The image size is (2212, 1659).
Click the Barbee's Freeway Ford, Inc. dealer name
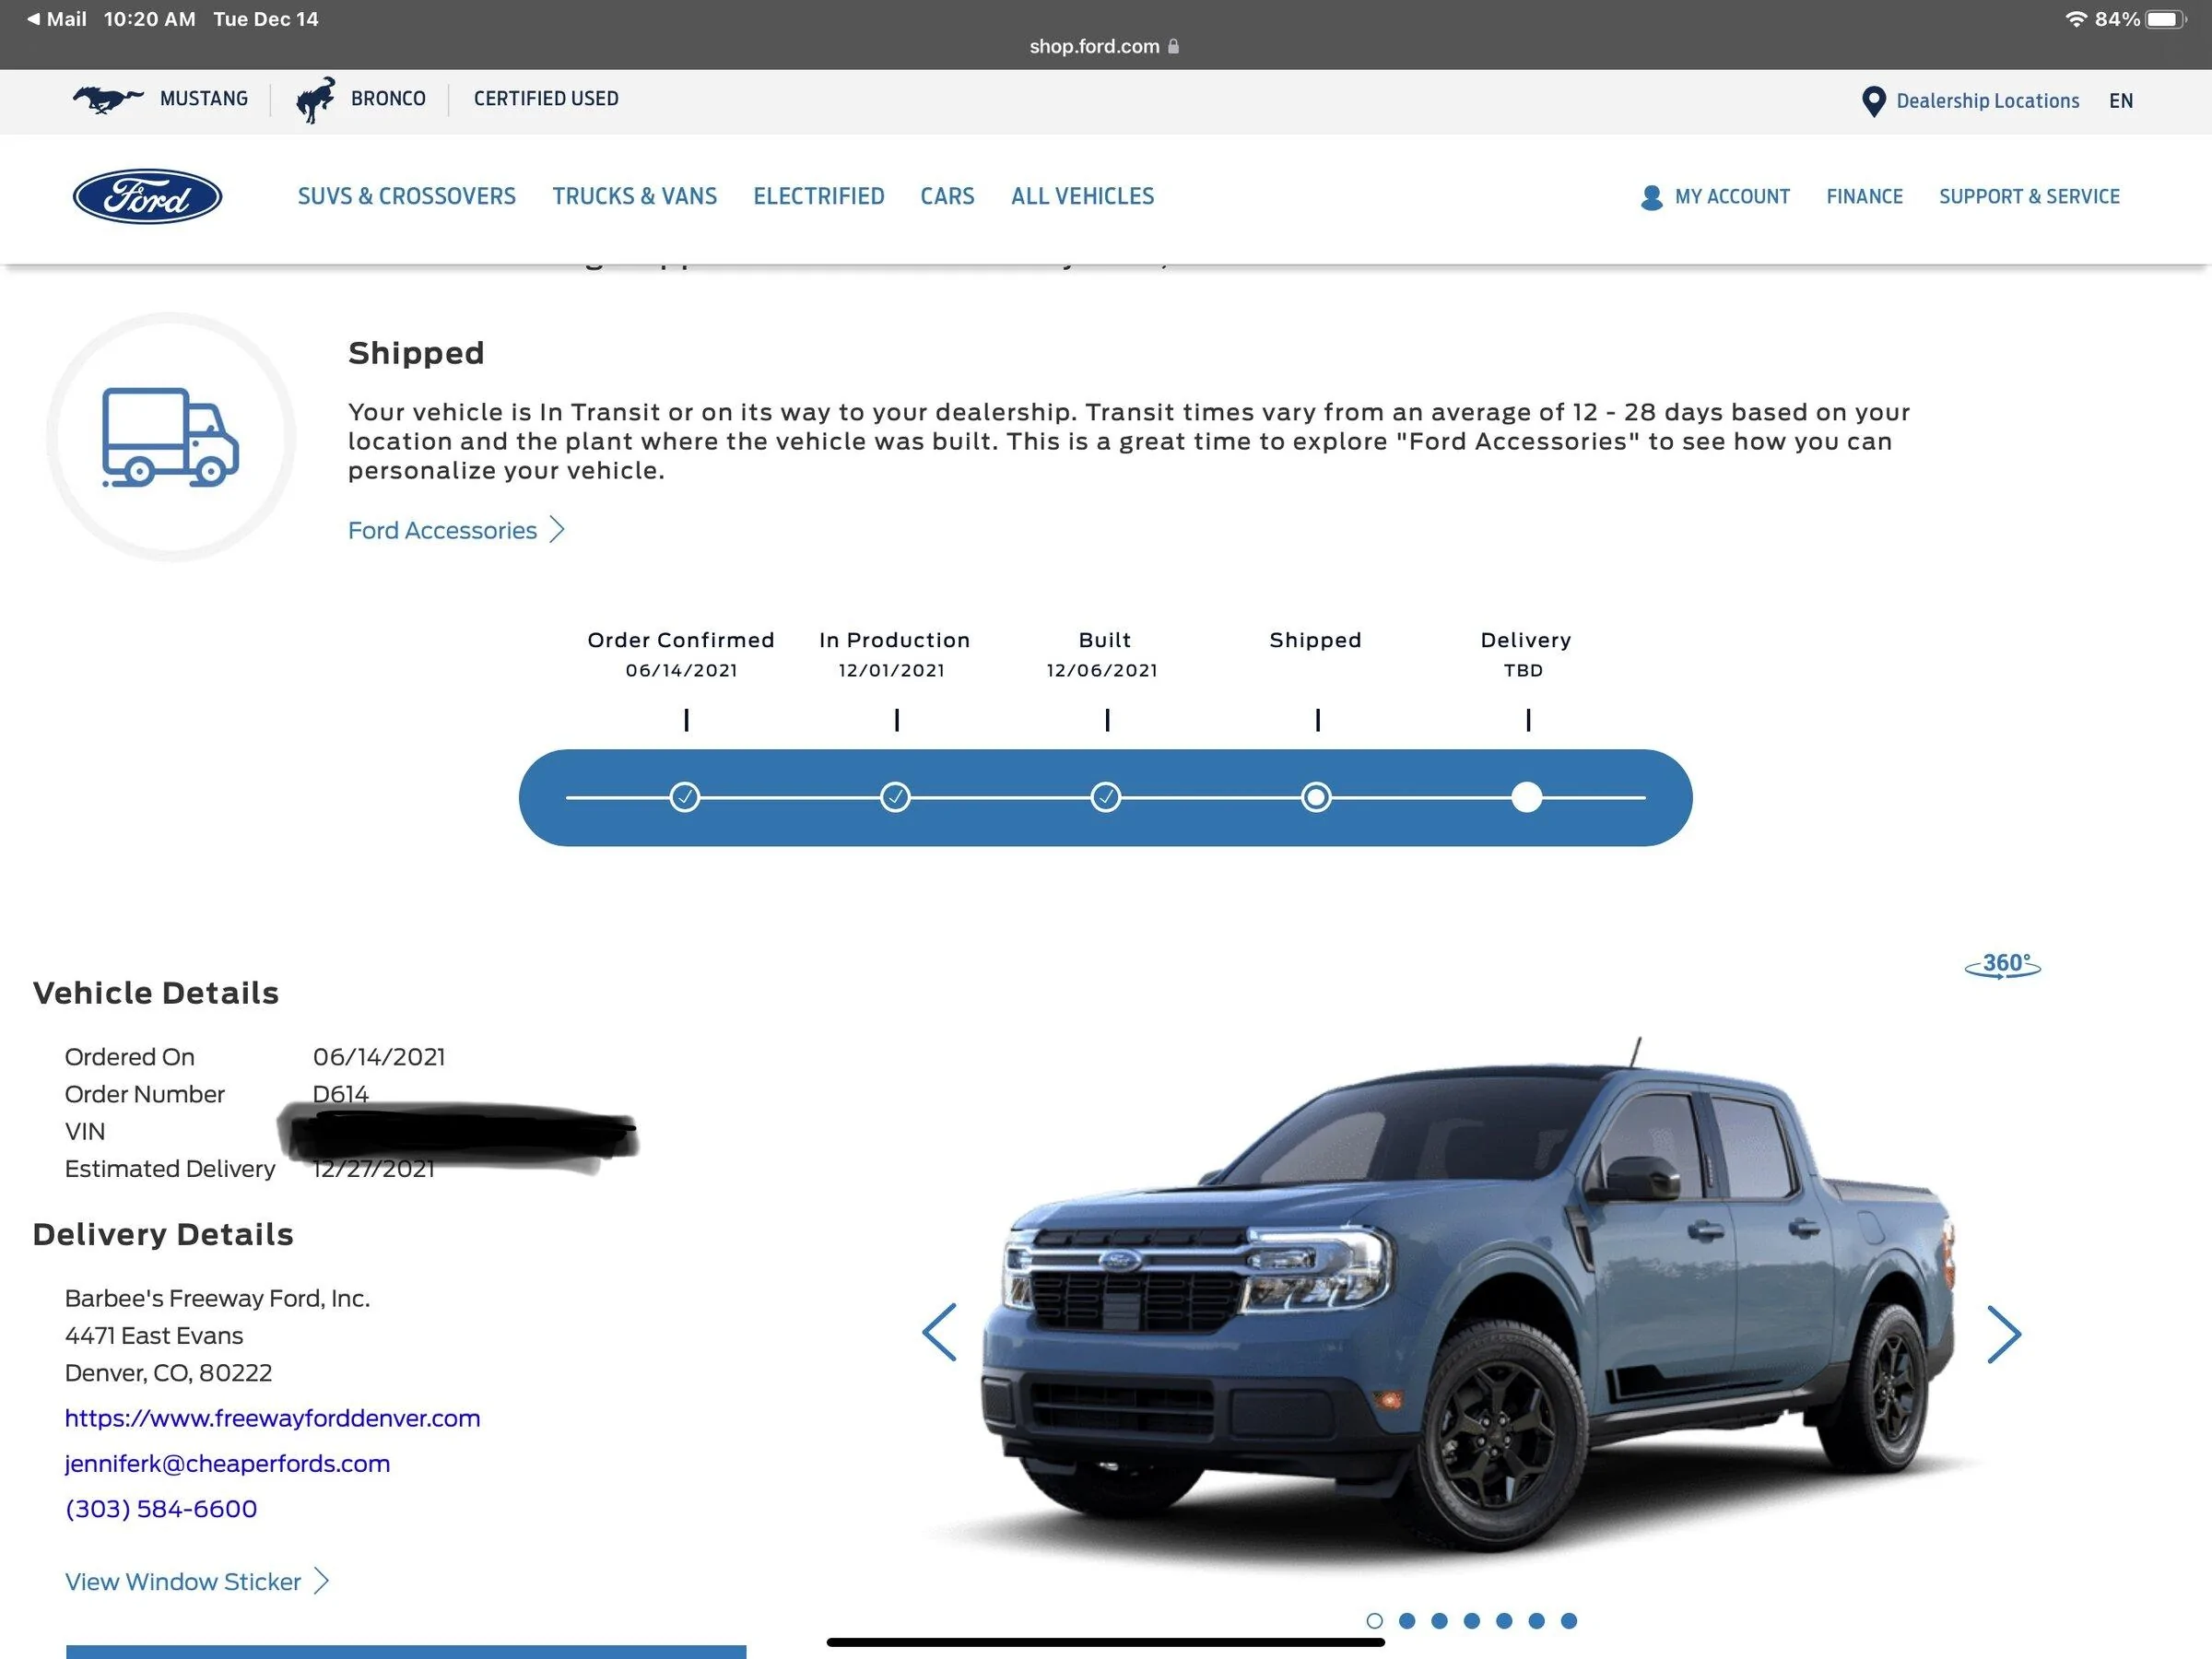click(x=217, y=1298)
